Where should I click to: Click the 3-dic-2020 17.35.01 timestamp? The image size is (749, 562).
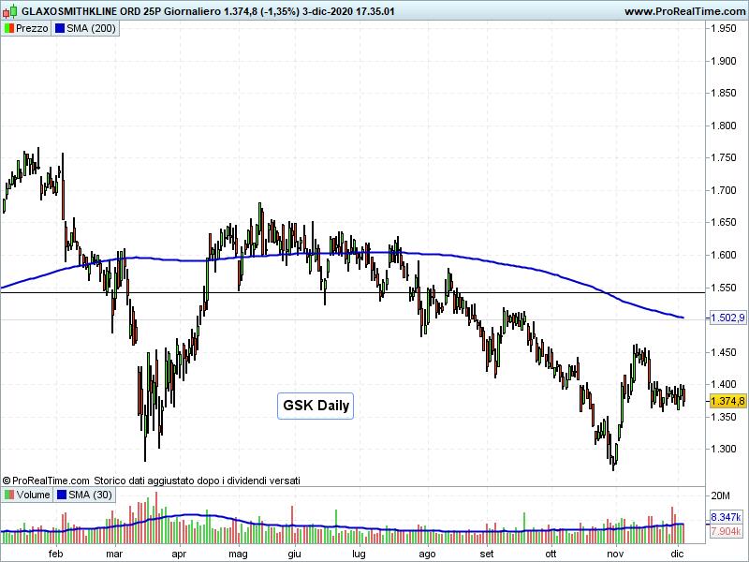[348, 11]
